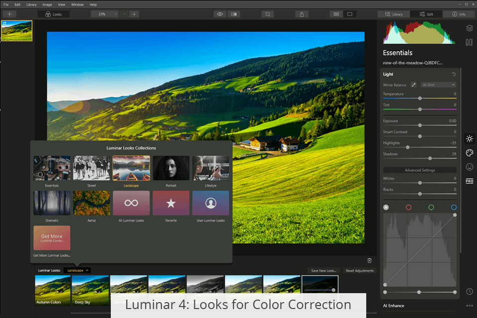Adjust the Highlights slider handle
This screenshot has width=477, height=318.
coord(407,147)
